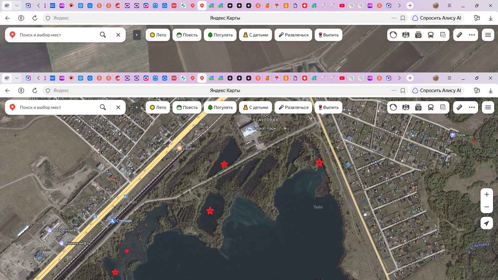Focus the Поиск и выбор мест field, lower window
Viewport: 498px width, 280px height.
57,107
